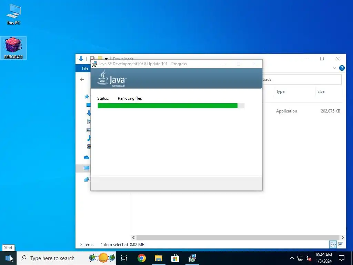The width and height of the screenshot is (353, 265).
Task: Launch Google Chrome from the taskbar
Action: pos(142,258)
